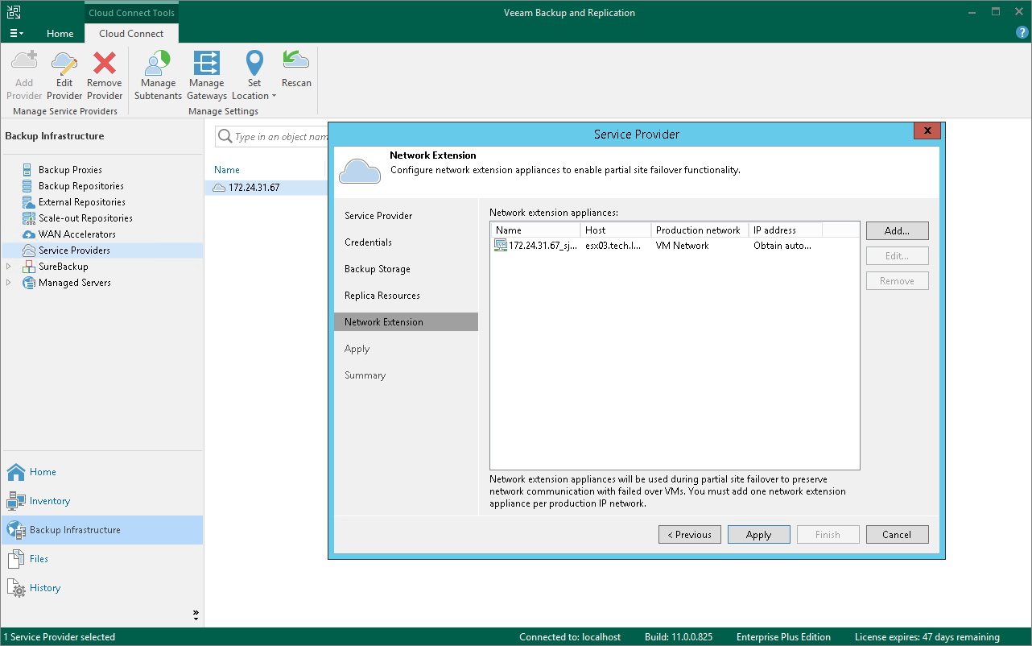Click the SureBackup tree icon
1032x646 pixels.
coord(29,267)
